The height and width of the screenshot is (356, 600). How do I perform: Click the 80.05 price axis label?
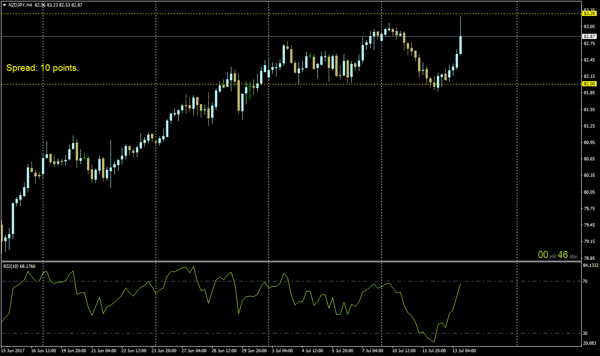tap(588, 192)
